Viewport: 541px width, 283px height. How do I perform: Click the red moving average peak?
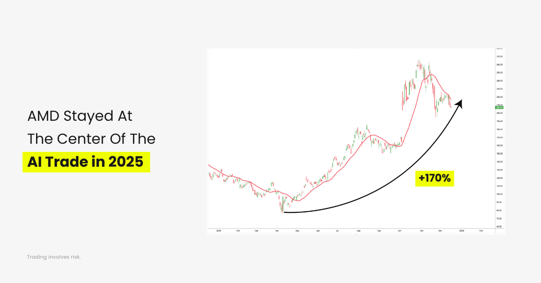[x=431, y=74]
